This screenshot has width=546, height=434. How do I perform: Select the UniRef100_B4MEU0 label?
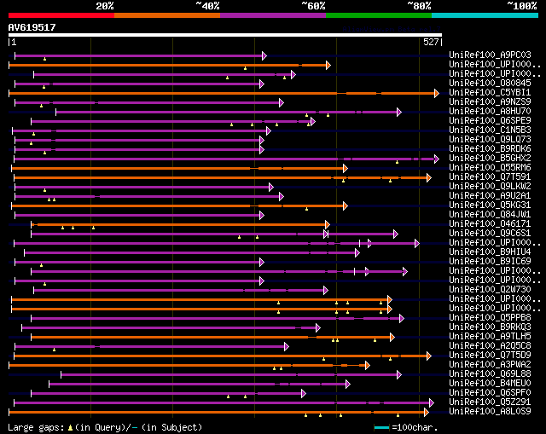pyautogui.click(x=490, y=383)
